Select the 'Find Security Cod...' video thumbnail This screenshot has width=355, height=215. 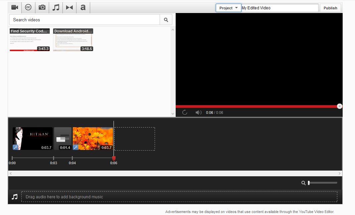[x=30, y=40]
